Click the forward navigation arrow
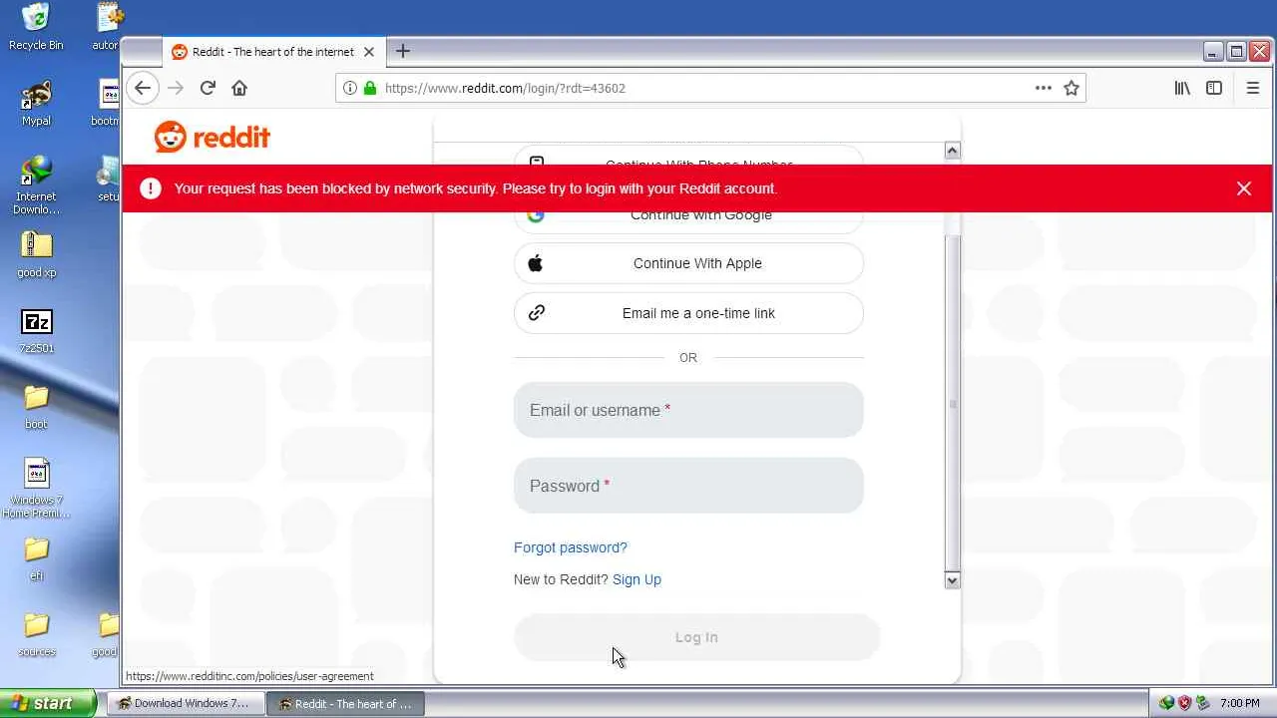This screenshot has height=718, width=1277. [176, 88]
